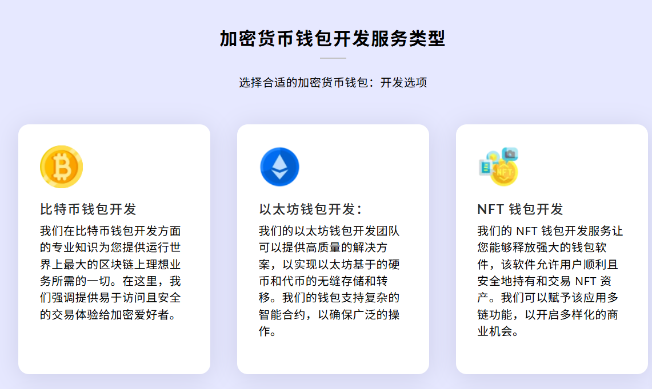Click the short divider line under the heading
This screenshot has width=652, height=389.
333,58
